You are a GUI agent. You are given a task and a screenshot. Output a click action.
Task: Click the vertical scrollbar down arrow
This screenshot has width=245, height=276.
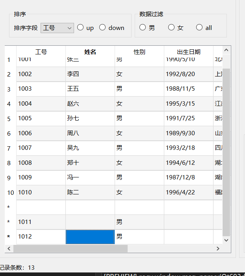pos(226,240)
